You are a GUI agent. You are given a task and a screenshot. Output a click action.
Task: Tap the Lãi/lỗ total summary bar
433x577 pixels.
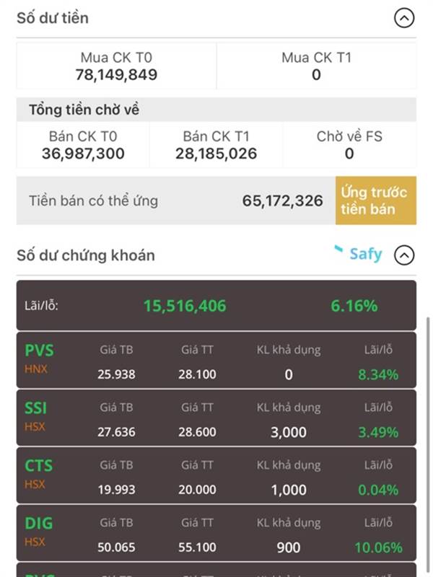coord(216,305)
